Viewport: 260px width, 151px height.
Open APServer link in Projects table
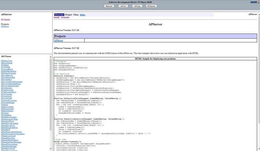tap(59, 40)
